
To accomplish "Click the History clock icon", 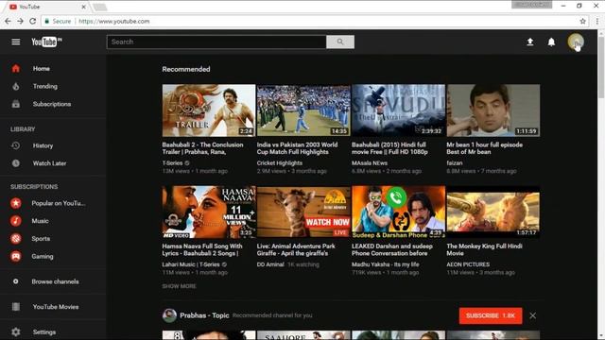I will tap(16, 145).
